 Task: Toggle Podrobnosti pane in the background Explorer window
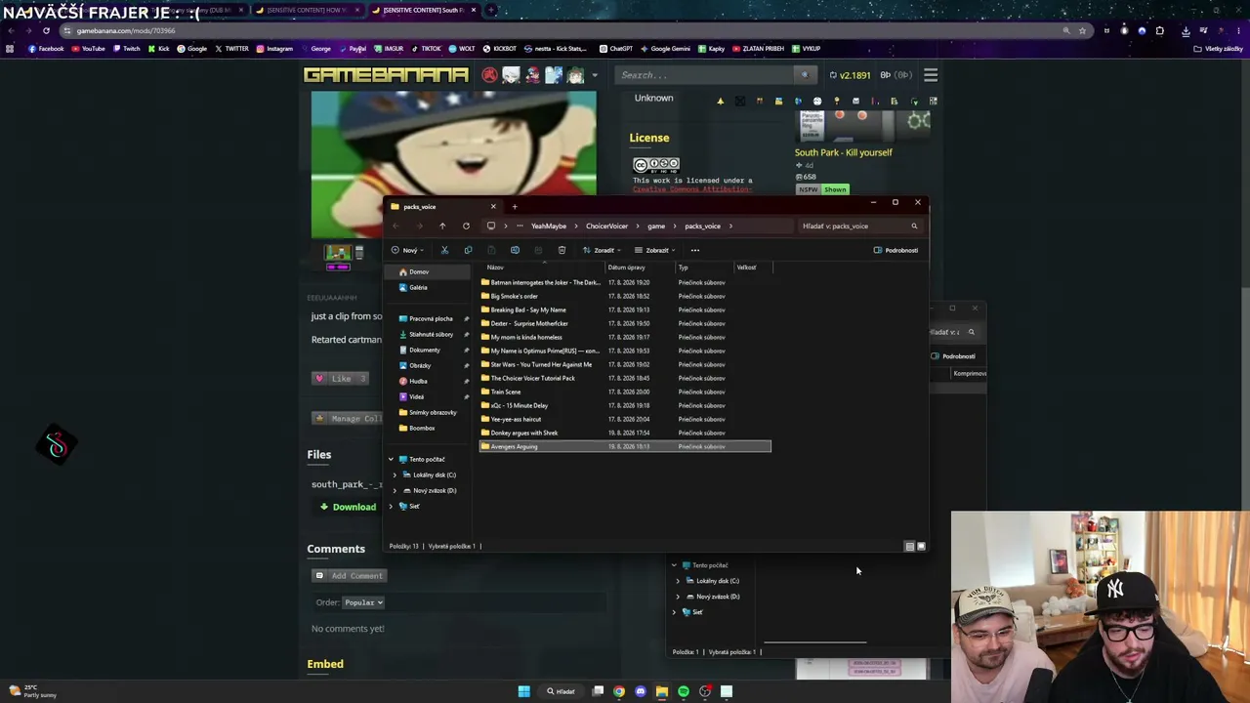click(x=953, y=356)
